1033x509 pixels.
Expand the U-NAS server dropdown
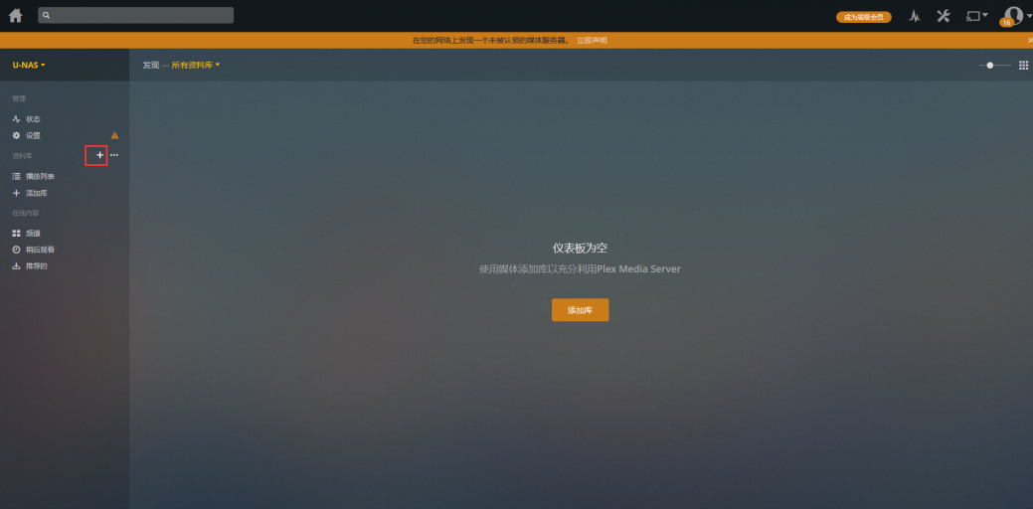[x=29, y=65]
